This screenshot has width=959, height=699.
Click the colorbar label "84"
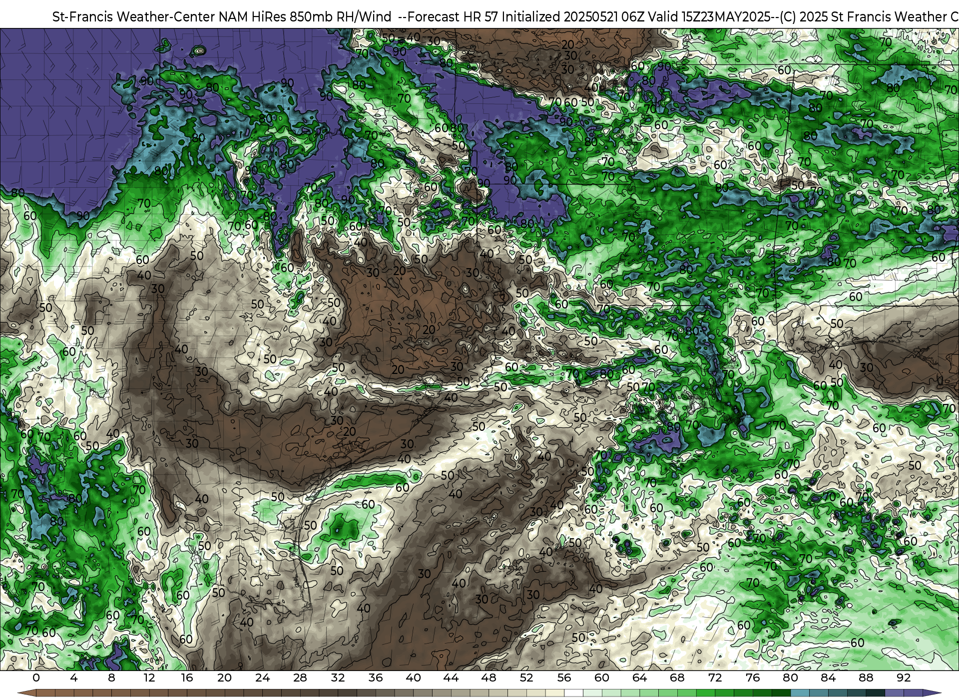tap(828, 678)
